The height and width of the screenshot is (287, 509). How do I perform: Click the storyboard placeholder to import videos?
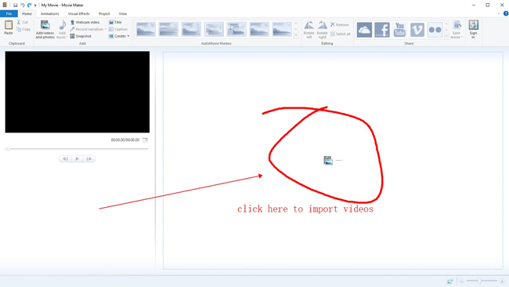pos(333,160)
